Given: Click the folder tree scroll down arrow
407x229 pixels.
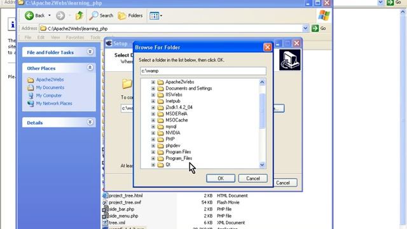Looking at the screenshot, I should tap(262, 165).
